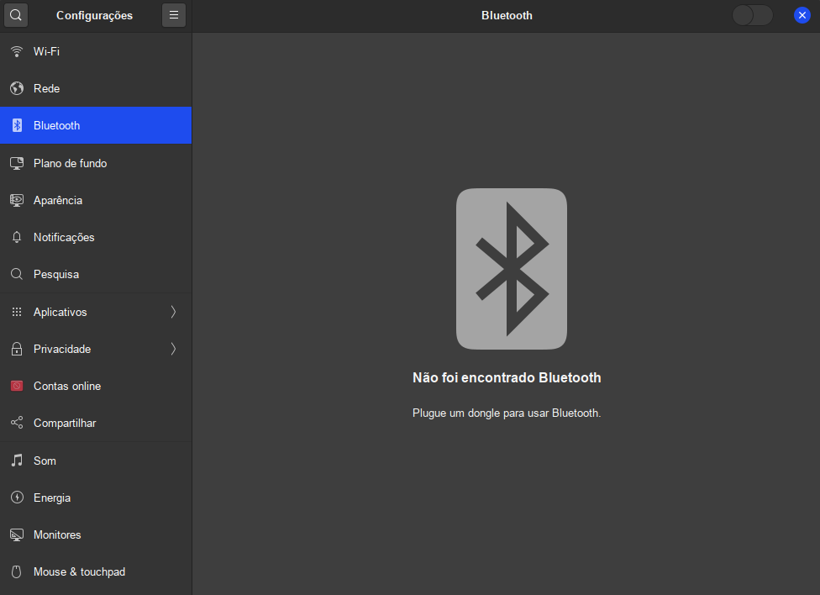Click the Wi-Fi icon in sidebar
820x595 pixels.
pos(17,51)
